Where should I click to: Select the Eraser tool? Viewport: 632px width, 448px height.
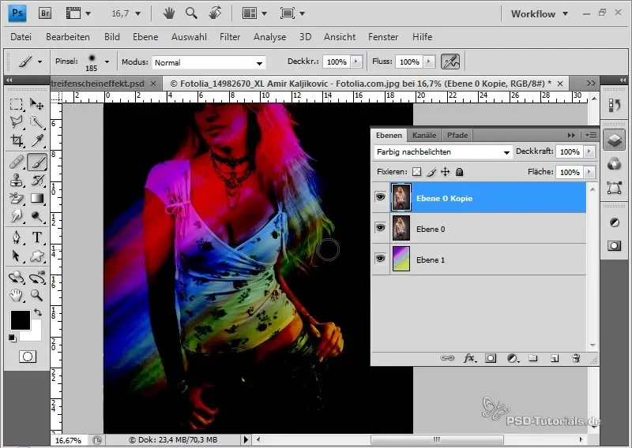pyautogui.click(x=16, y=199)
